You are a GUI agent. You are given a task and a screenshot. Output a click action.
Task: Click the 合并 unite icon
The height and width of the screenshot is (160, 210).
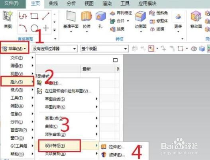112,21
